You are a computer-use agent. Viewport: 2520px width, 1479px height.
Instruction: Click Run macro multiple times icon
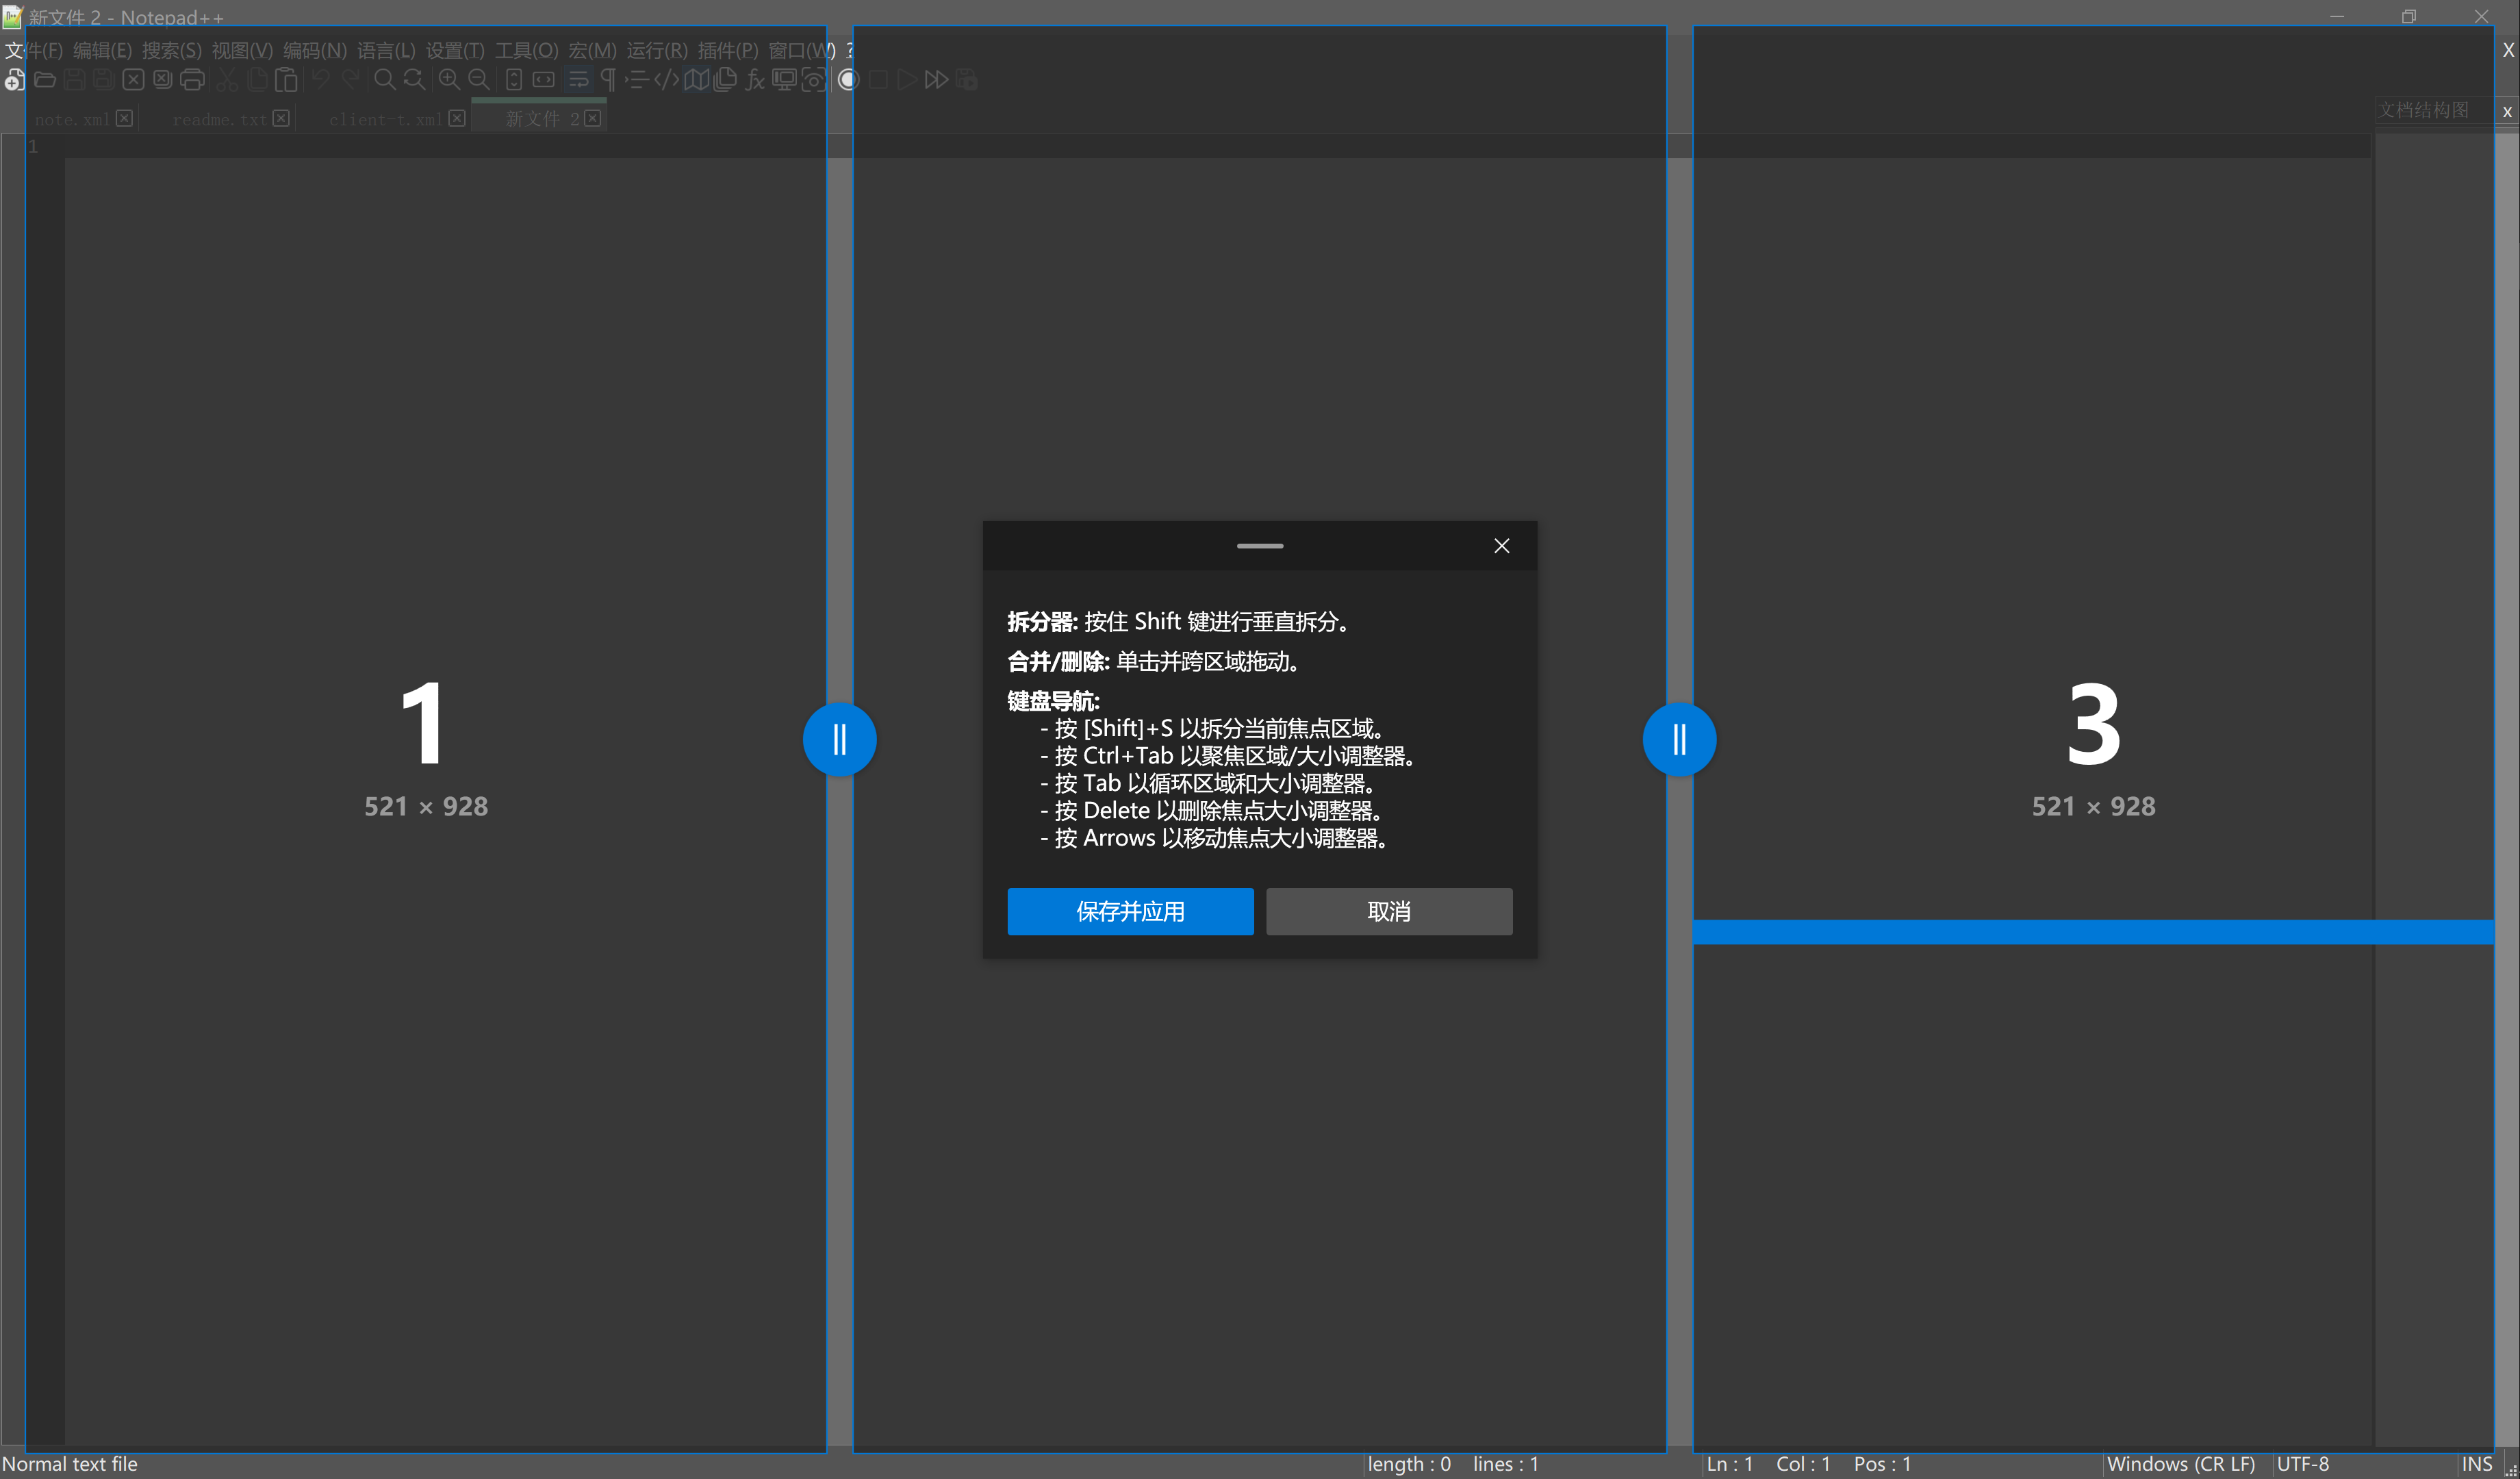[x=936, y=80]
